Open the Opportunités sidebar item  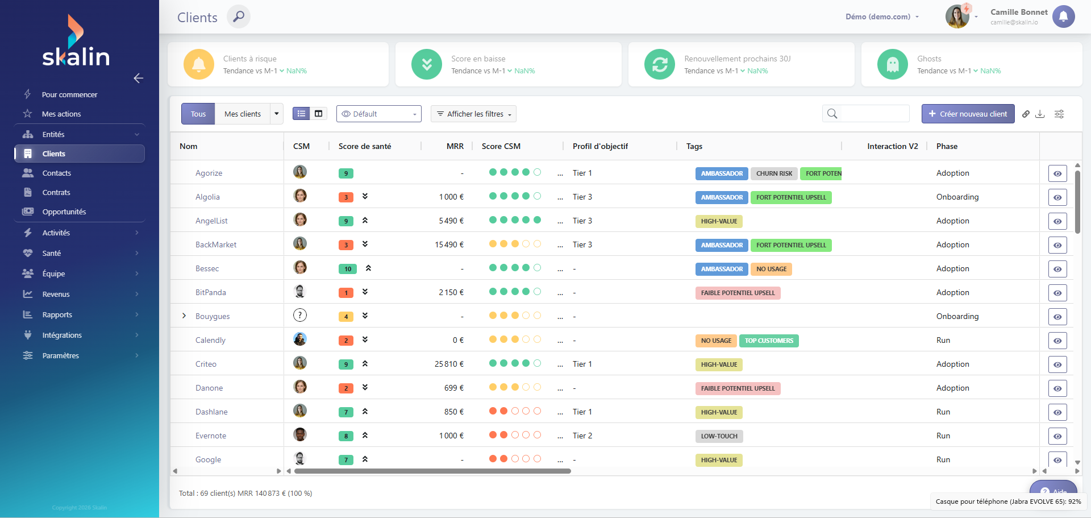click(x=64, y=212)
